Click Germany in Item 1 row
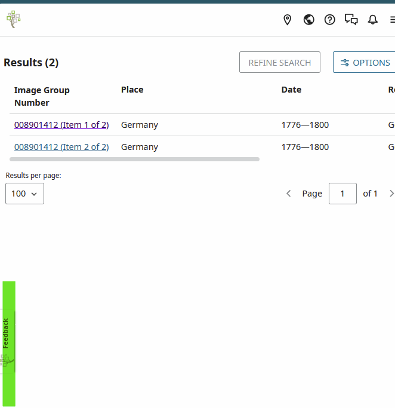This screenshot has height=408, width=395. tap(140, 125)
